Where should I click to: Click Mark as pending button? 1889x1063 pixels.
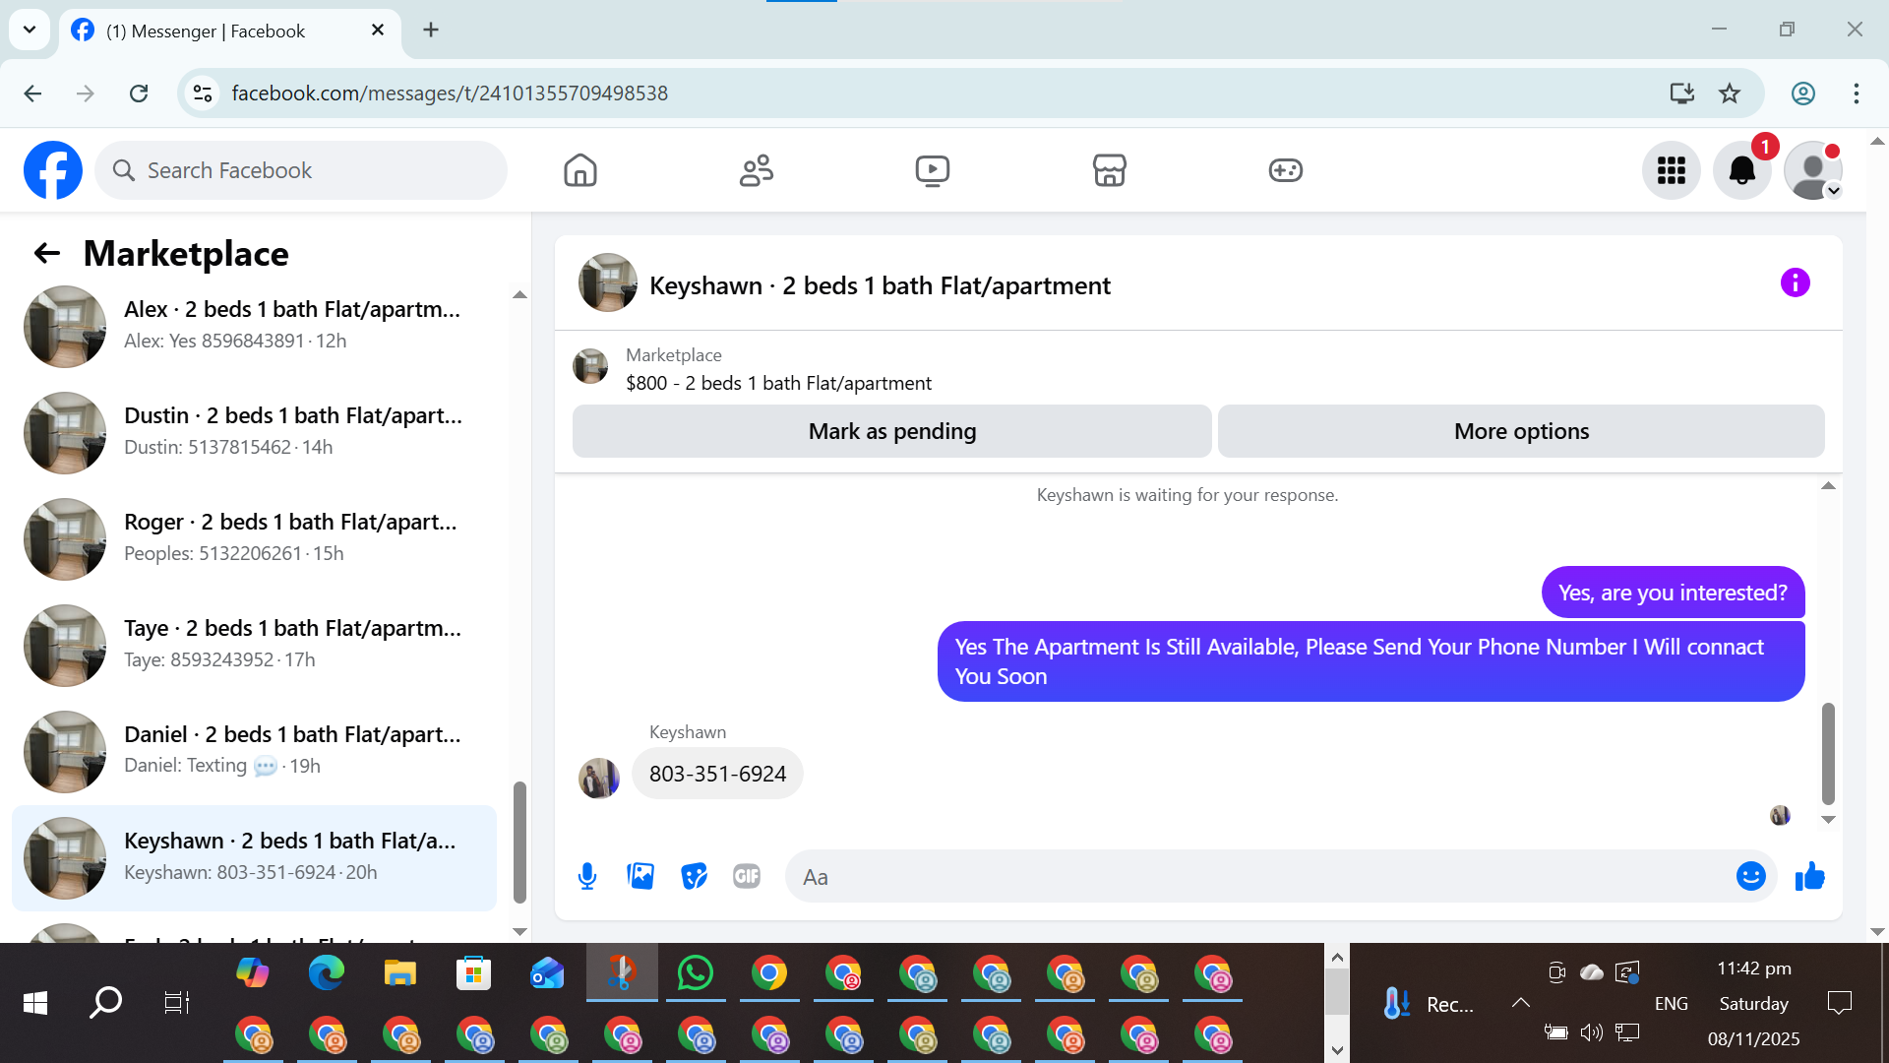(891, 431)
